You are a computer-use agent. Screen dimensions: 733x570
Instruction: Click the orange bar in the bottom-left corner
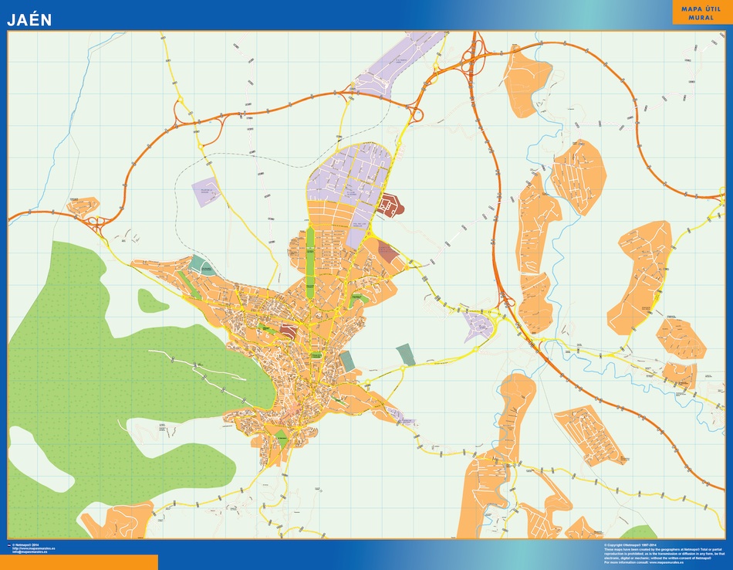(x=79, y=562)
